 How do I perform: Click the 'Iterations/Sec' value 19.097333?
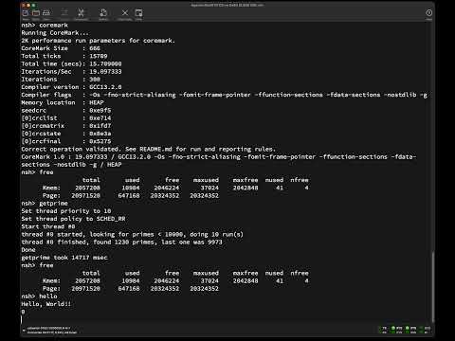[105, 71]
